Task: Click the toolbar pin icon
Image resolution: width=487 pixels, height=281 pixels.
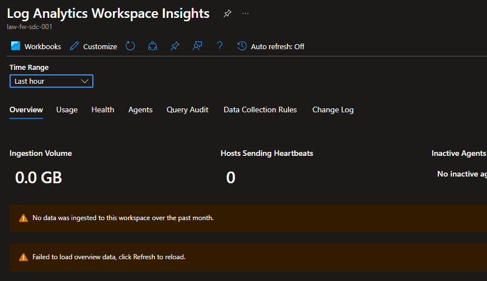Action: 175,46
